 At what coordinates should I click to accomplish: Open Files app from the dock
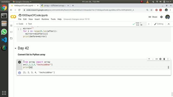click(x=4, y=24)
